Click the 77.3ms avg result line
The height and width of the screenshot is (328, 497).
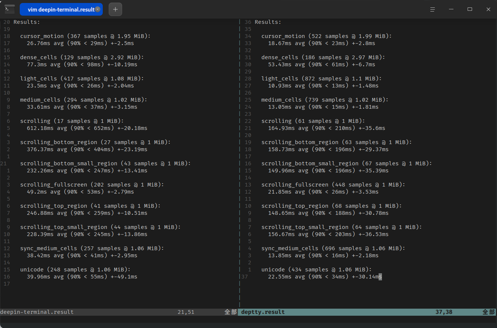click(x=82, y=64)
